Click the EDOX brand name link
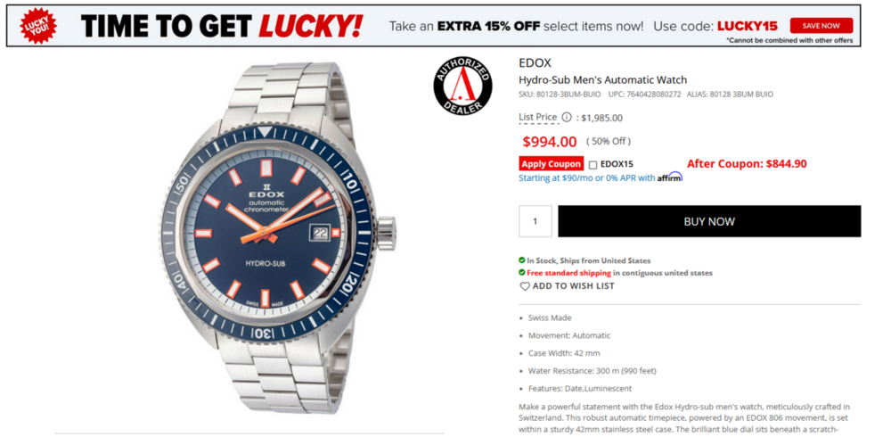The width and height of the screenshot is (891, 437). 535,63
